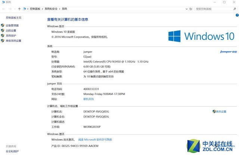
Task: Select 系统和安全 breadcrumb
Action: tap(51, 9)
